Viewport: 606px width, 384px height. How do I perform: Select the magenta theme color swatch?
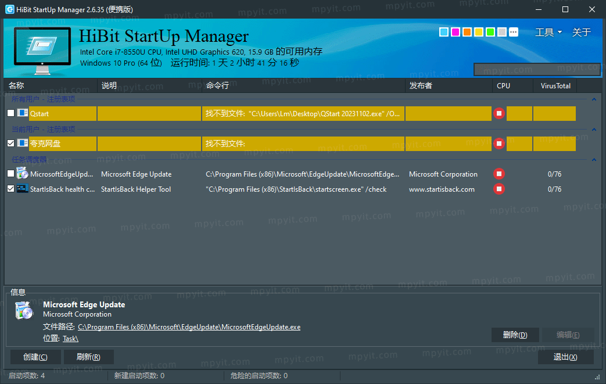tap(456, 32)
